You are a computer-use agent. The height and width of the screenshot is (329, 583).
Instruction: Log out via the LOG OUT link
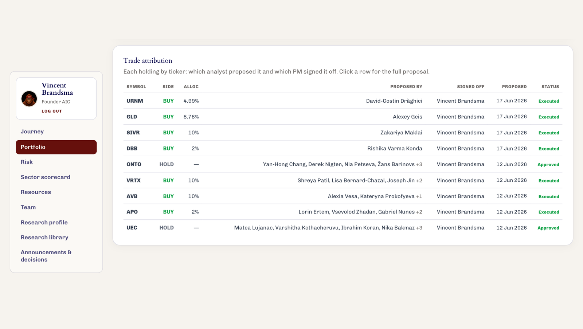[52, 111]
